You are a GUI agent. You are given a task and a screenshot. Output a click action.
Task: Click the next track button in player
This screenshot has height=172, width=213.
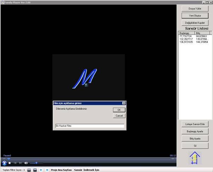20,163
